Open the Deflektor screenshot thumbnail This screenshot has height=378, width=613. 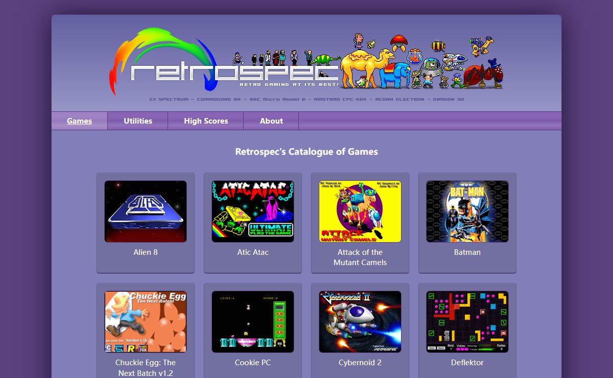point(467,322)
